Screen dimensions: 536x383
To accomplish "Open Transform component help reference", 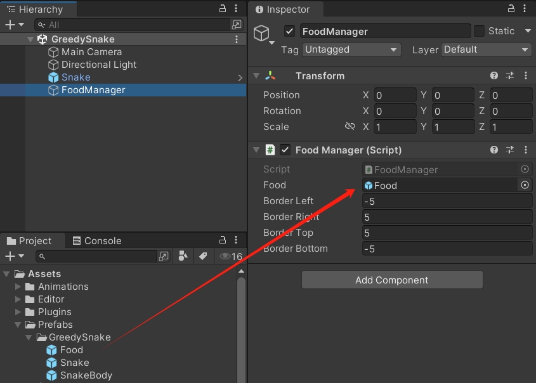I will [x=494, y=76].
